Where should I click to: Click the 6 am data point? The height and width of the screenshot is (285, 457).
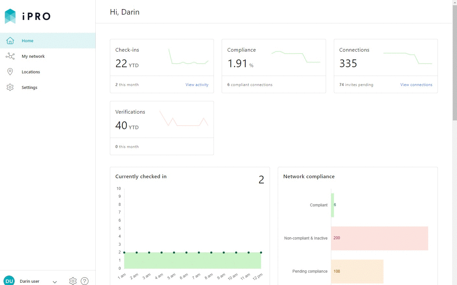[x=186, y=252]
